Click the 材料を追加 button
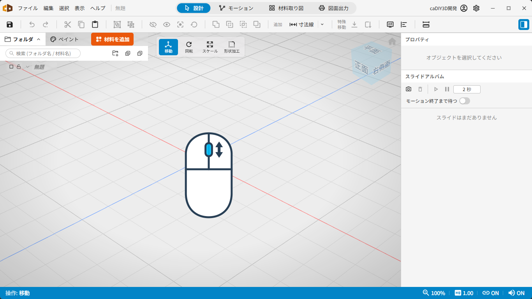The height and width of the screenshot is (299, 532). click(113, 39)
